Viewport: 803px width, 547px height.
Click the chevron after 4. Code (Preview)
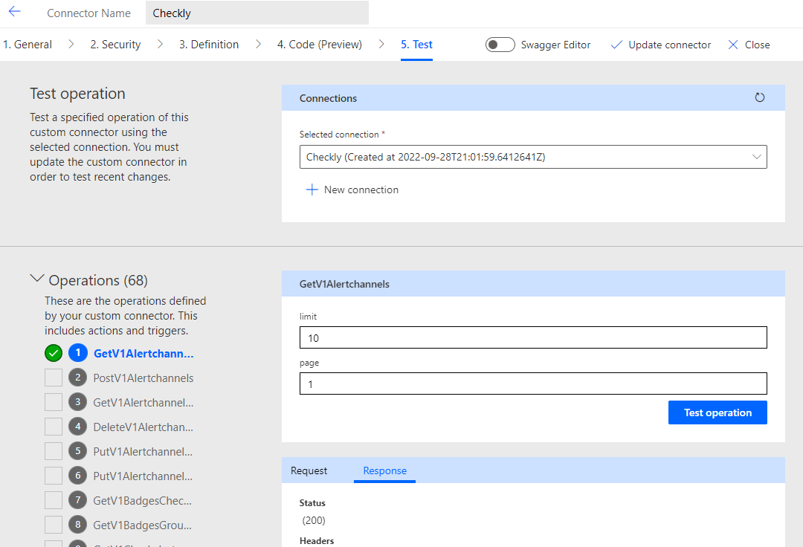tap(381, 45)
